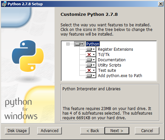Open the dropdown arrow for Add python.exe to Path
Viewport: 165px width, 140px height.
94,76
